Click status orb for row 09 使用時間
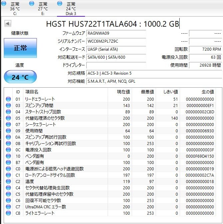The image size is (223, 224). 8,131
